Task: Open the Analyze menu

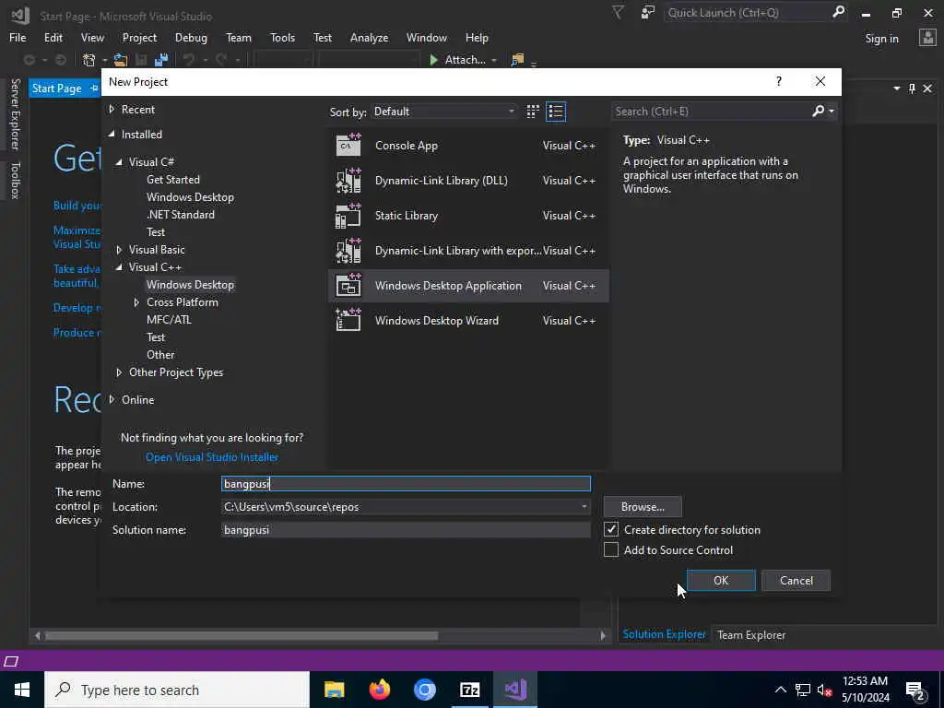Action: pyautogui.click(x=369, y=37)
